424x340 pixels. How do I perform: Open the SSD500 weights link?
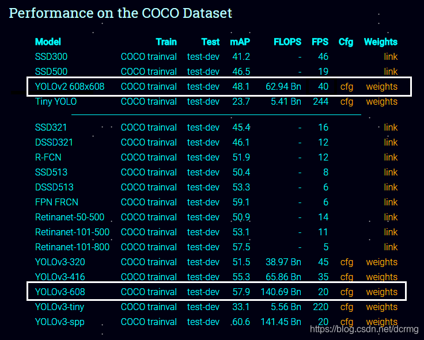click(391, 71)
